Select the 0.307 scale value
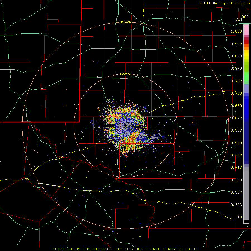Image resolution: width=251 pixels, height=251 pixels. [x=236, y=192]
